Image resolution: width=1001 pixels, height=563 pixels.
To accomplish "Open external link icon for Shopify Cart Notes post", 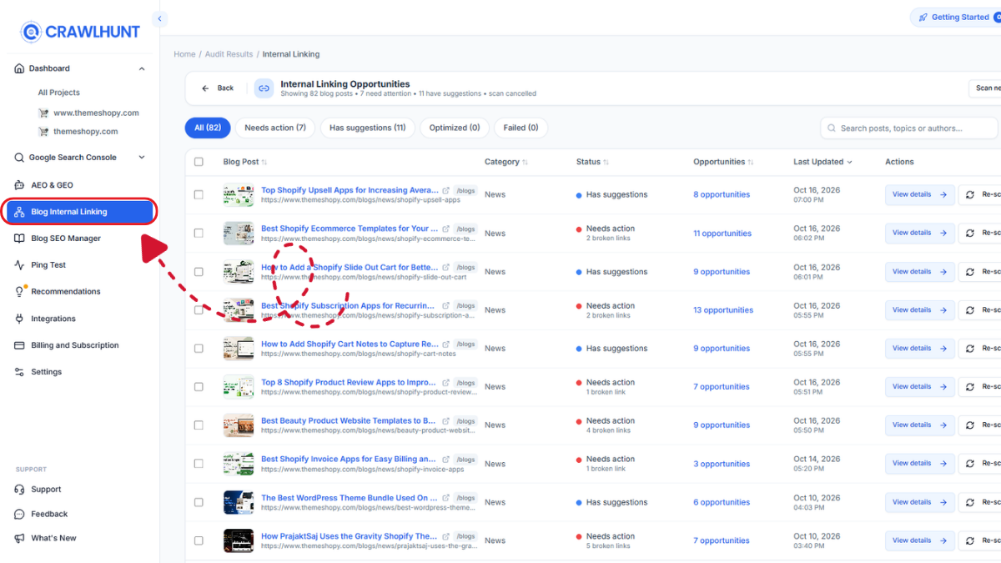I will [x=445, y=344].
